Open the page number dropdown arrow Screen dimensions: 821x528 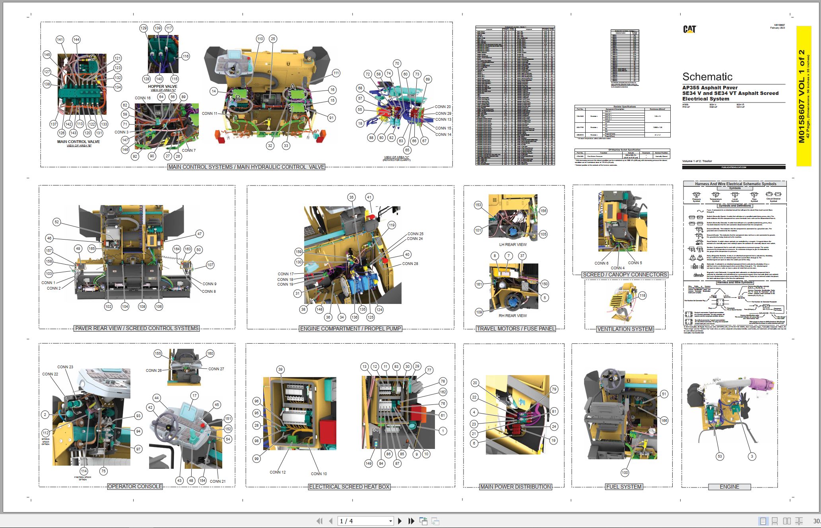[x=390, y=521]
